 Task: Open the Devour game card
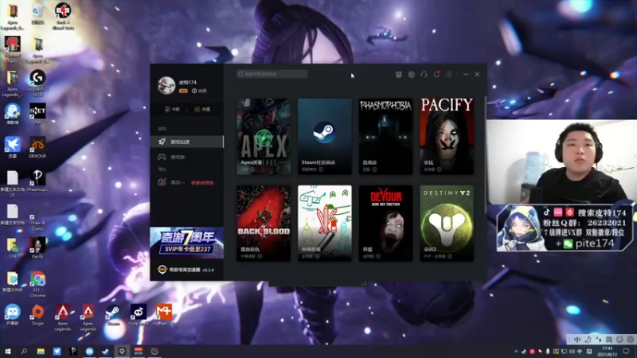click(385, 224)
